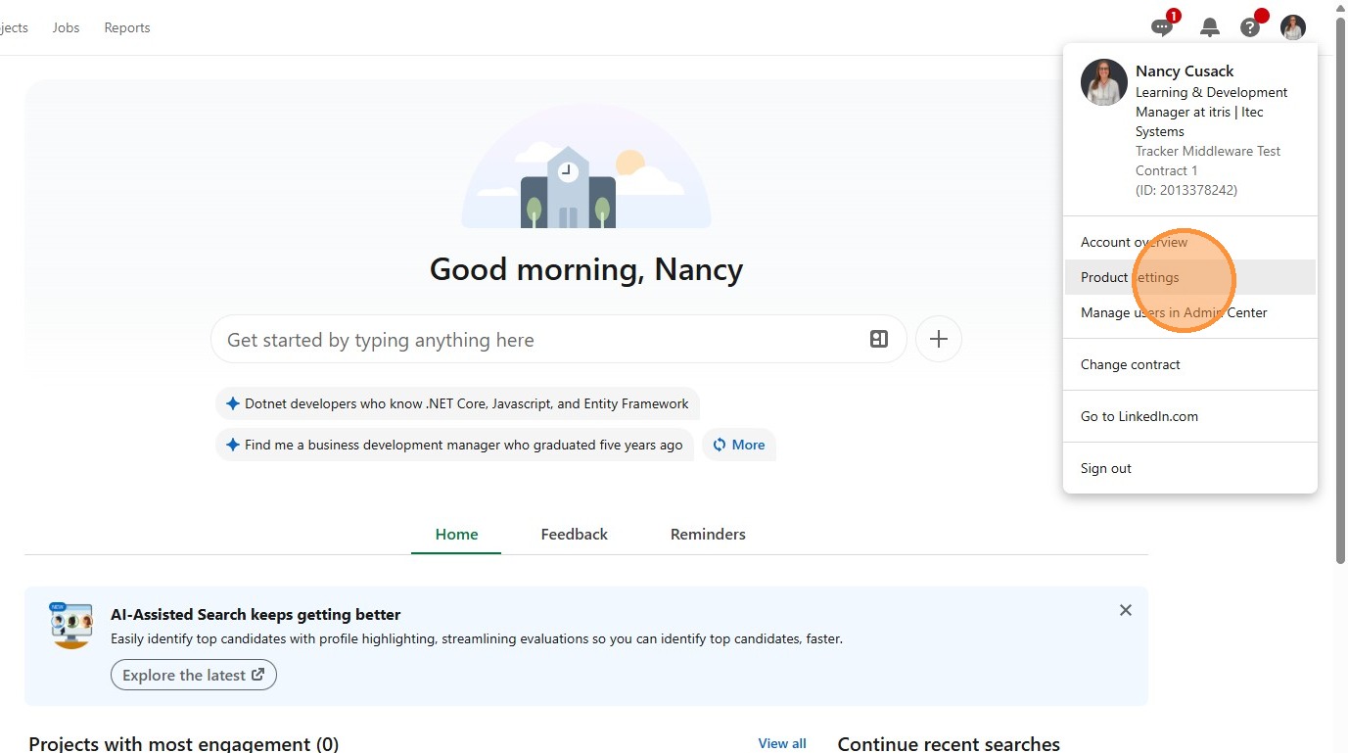1348x753 pixels.
Task: Click View all projects link
Action: click(781, 743)
